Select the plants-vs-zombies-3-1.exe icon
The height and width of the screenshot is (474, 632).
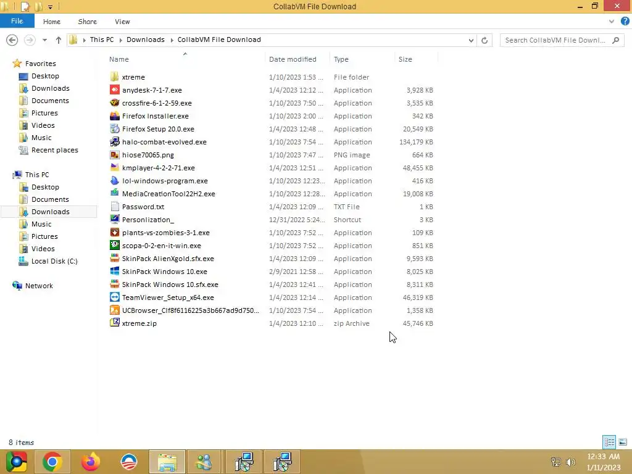114,233
